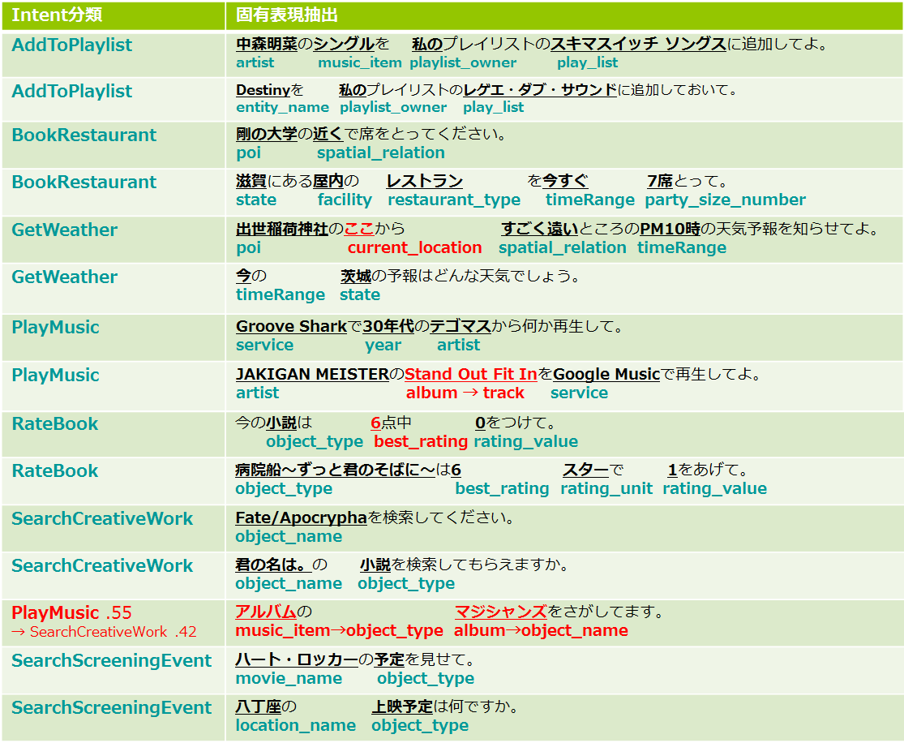Image resolution: width=904 pixels, height=743 pixels.
Task: Click the red 'best_rating' label
Action: click(421, 442)
